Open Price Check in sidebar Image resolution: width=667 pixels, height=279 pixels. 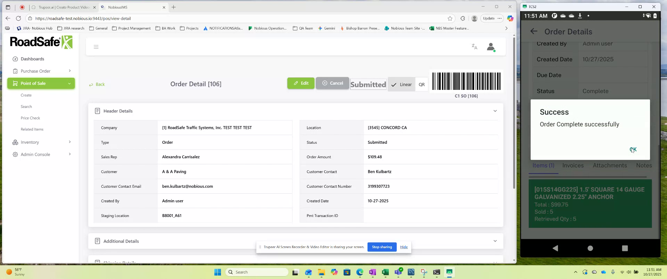pos(30,118)
